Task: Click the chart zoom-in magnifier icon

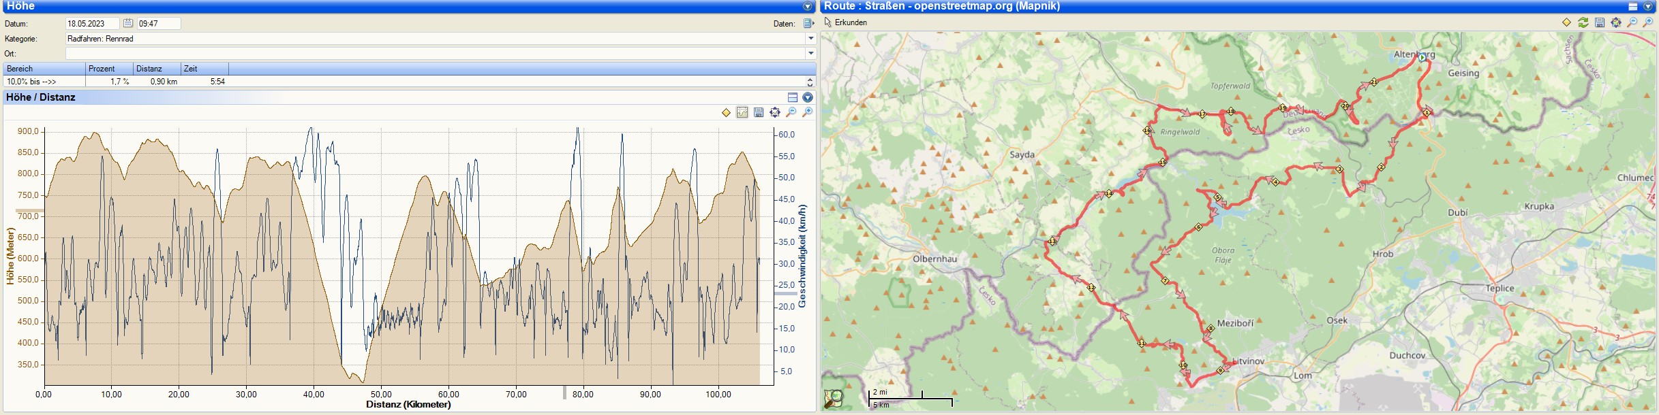Action: tap(808, 112)
